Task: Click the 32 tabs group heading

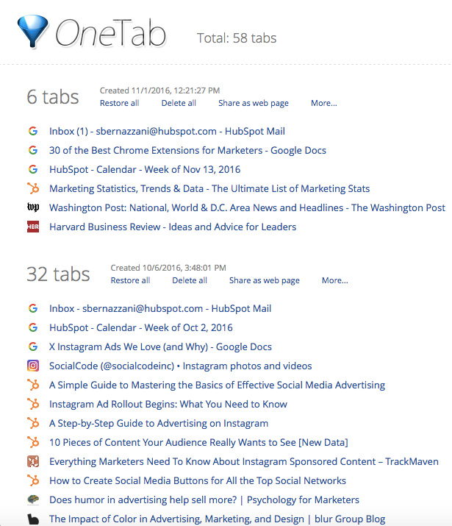Action: 58,274
